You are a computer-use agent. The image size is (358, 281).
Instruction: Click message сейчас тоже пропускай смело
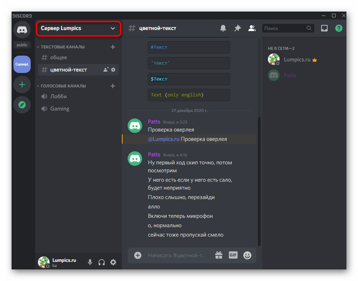coord(186,235)
